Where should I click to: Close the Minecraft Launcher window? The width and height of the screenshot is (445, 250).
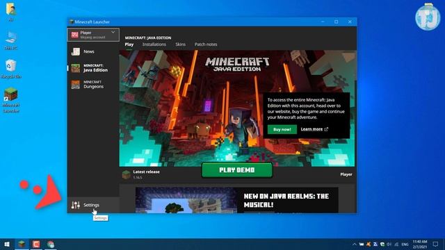pos(350,22)
